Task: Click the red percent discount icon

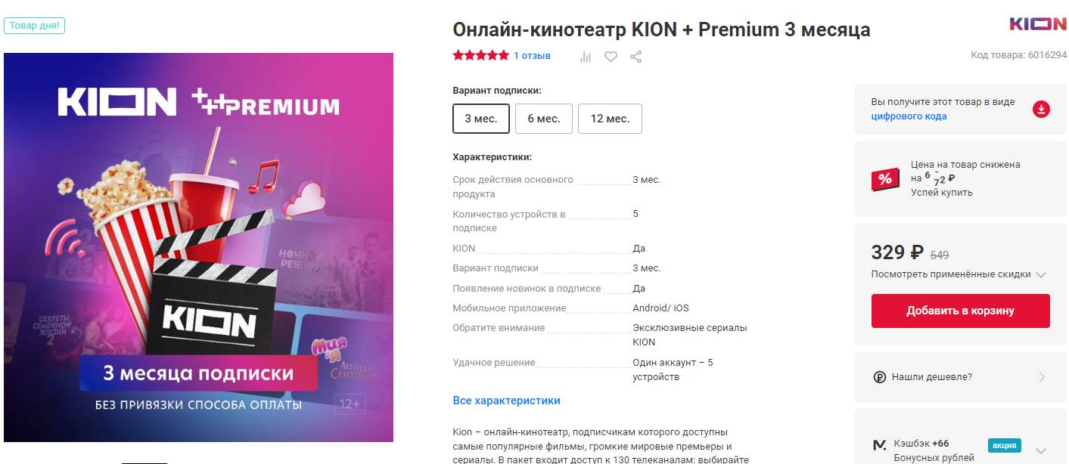Action: [x=885, y=179]
